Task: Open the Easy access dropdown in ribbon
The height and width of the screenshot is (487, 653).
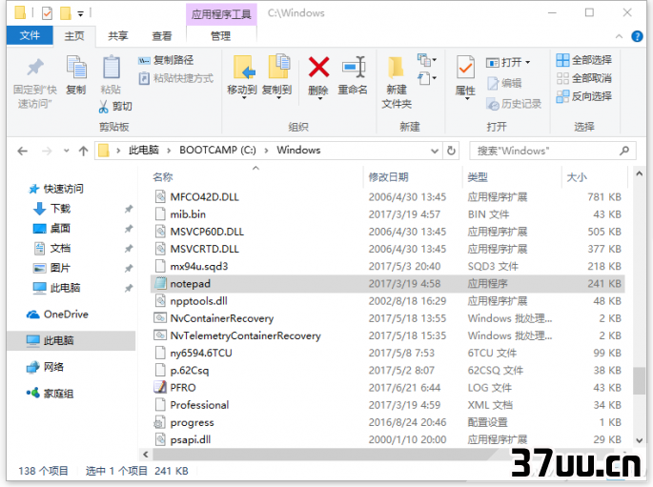Action: (427, 78)
